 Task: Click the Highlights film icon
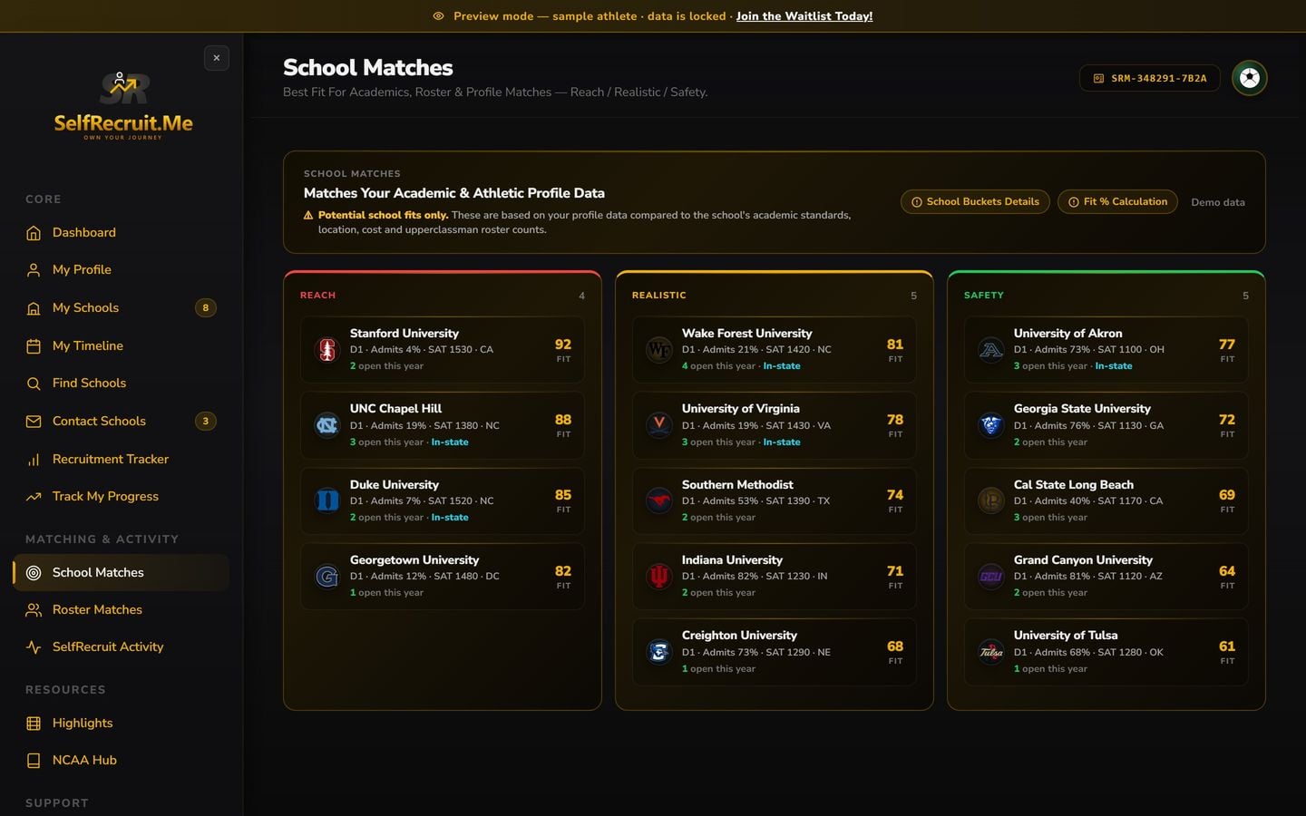[34, 724]
